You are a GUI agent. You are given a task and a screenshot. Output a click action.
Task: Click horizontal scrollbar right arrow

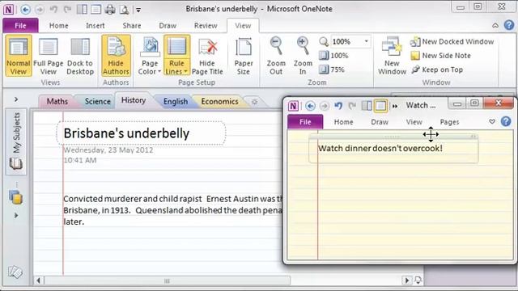pos(407,280)
